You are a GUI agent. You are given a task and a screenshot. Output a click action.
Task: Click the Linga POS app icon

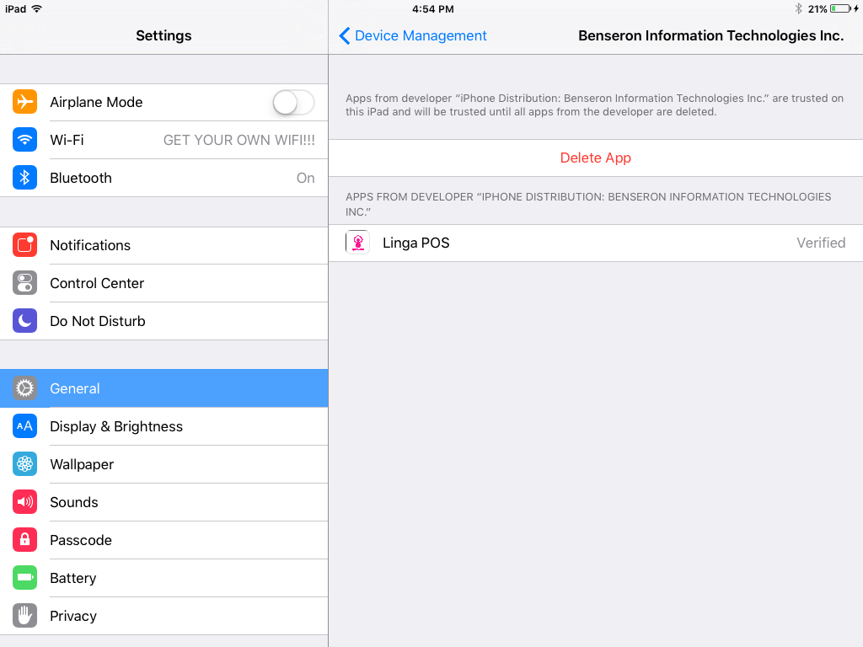[358, 243]
